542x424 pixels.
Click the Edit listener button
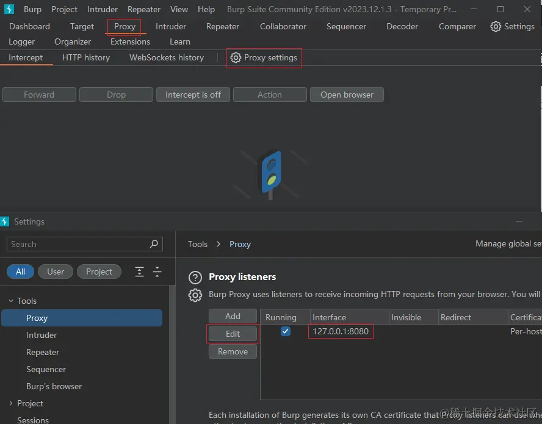[233, 334]
